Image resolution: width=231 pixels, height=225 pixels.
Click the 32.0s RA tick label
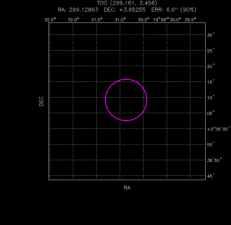73,20
